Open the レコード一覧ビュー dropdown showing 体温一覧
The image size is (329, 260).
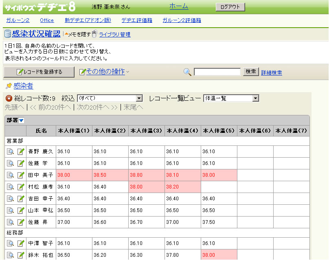point(255,98)
